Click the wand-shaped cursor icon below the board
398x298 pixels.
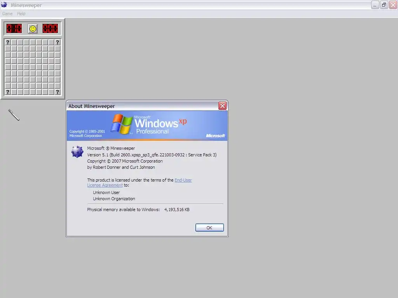14,115
